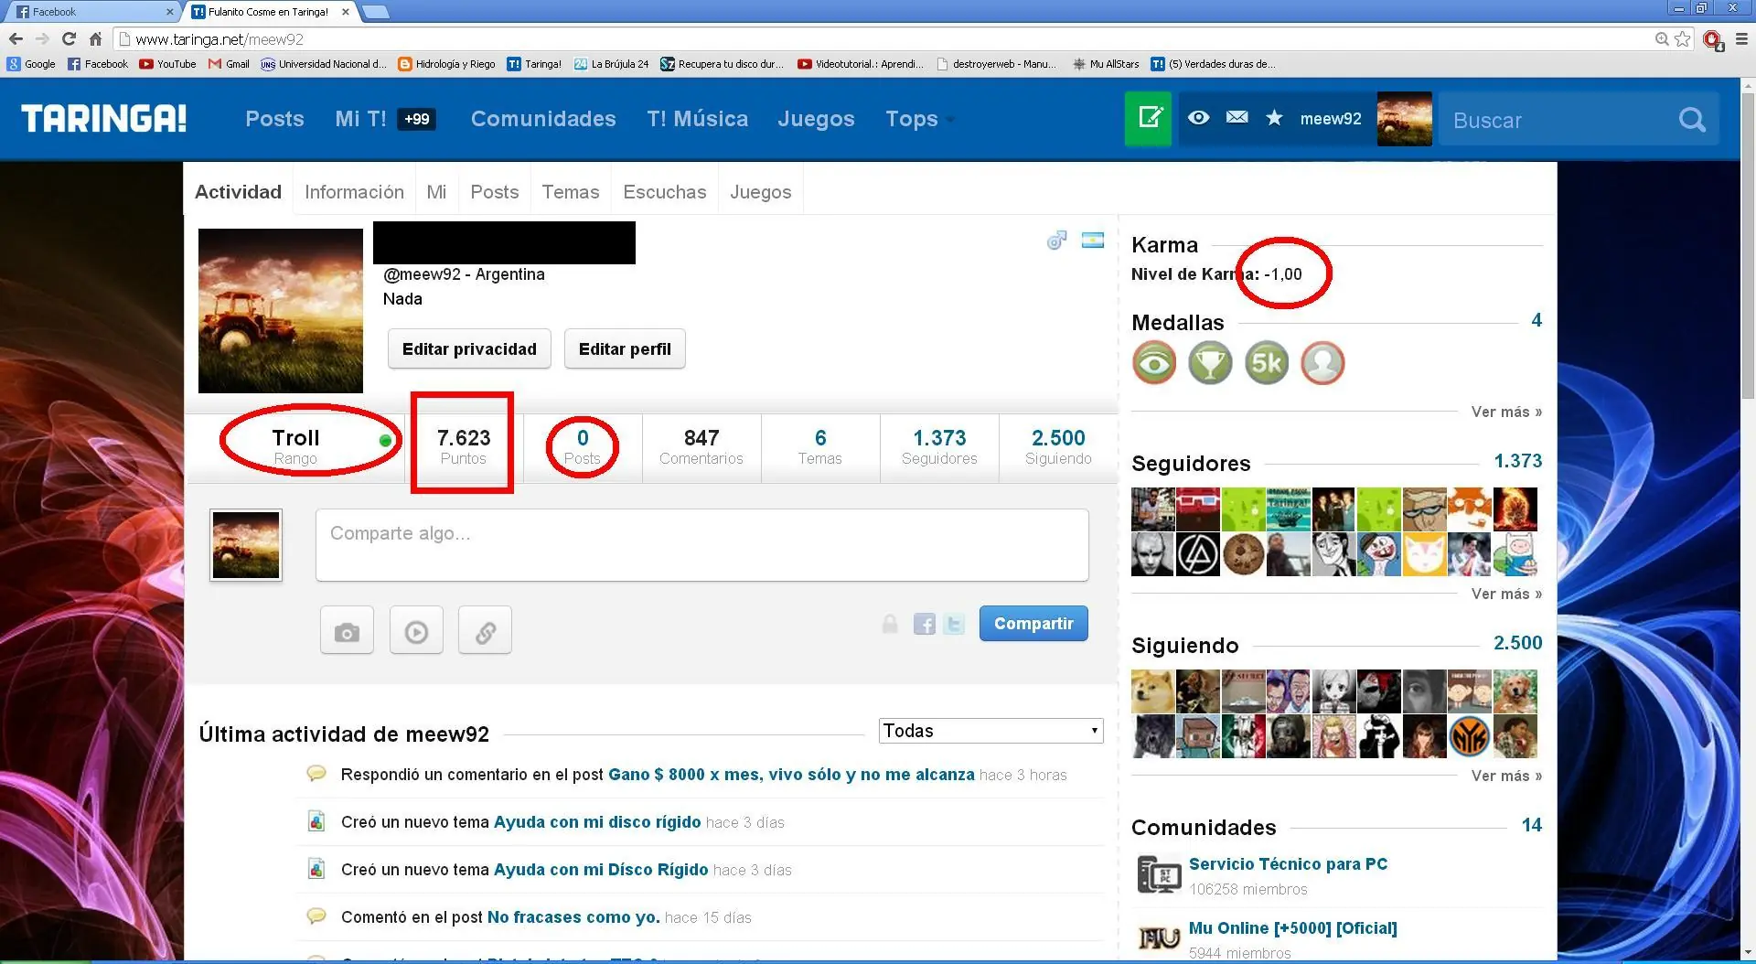Open YouTube bookmark
This screenshot has height=964, width=1756.
pyautogui.click(x=167, y=64)
